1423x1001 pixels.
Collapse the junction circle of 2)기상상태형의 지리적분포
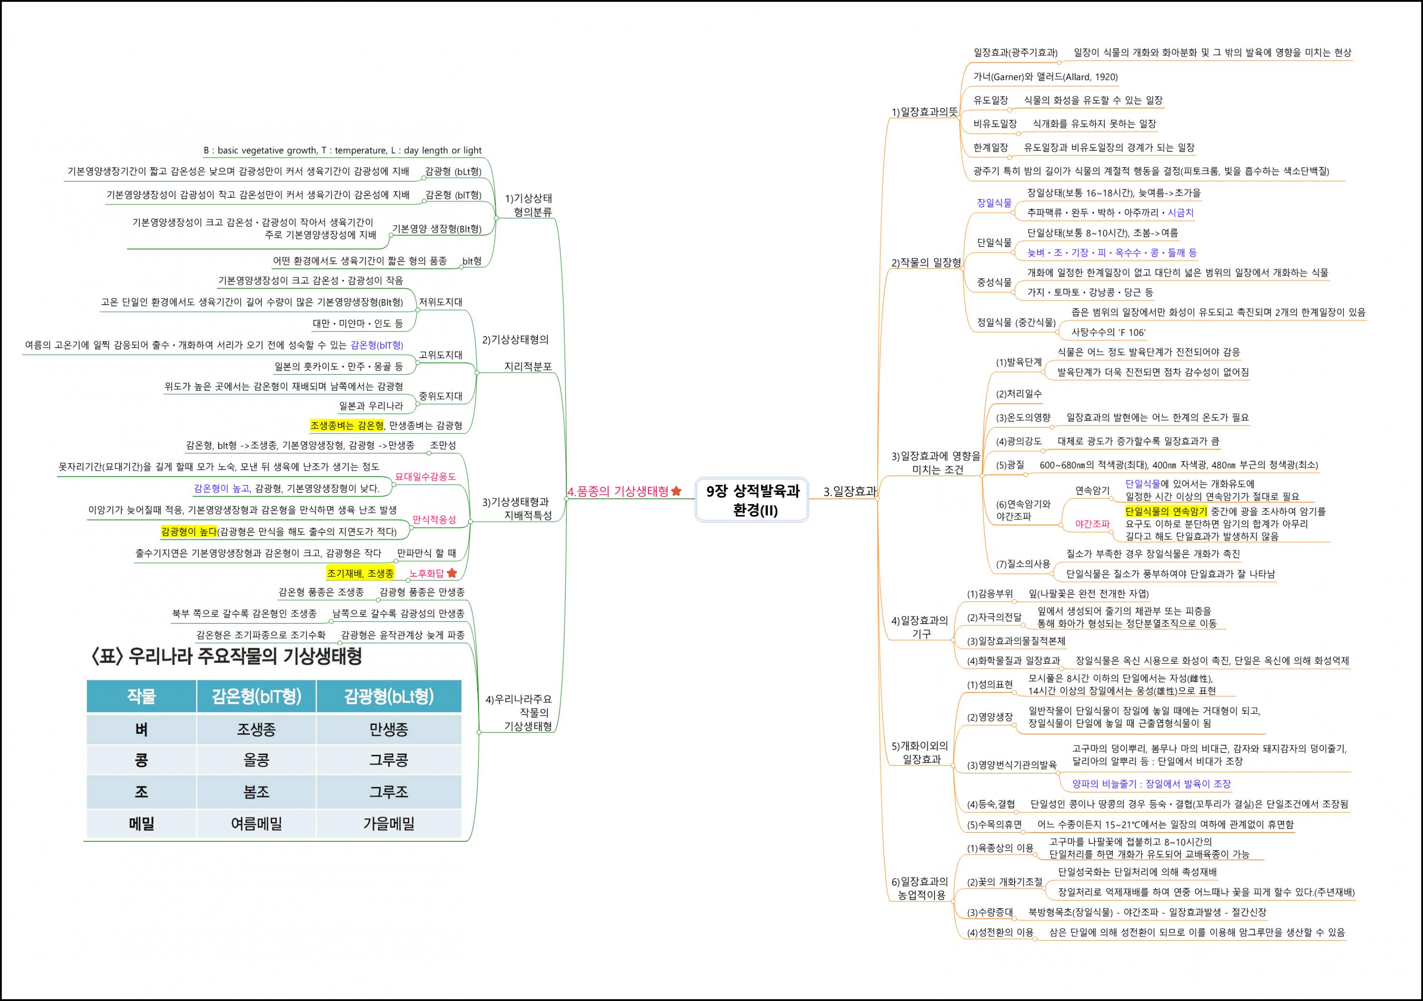tap(477, 373)
